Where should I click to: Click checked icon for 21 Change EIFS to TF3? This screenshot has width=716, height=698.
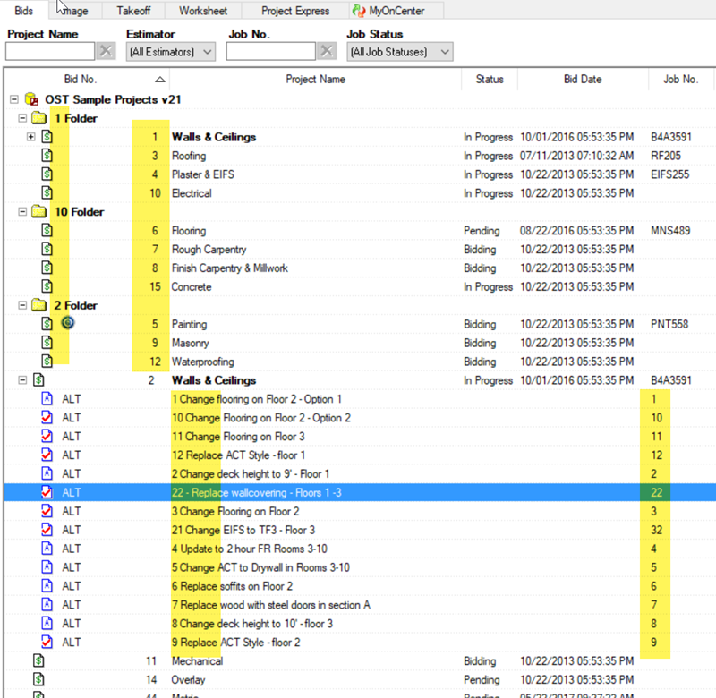click(x=47, y=530)
